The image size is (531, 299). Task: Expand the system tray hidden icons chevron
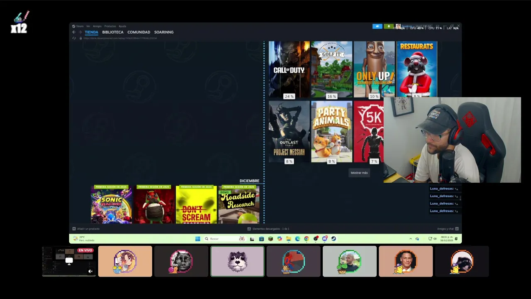[x=411, y=239]
